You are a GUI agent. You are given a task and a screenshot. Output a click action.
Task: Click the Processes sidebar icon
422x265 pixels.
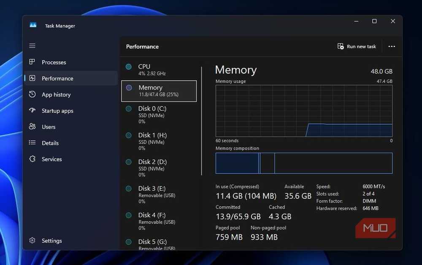click(x=32, y=62)
